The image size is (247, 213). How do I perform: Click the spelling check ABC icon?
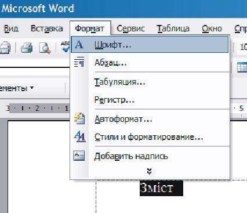65,47
